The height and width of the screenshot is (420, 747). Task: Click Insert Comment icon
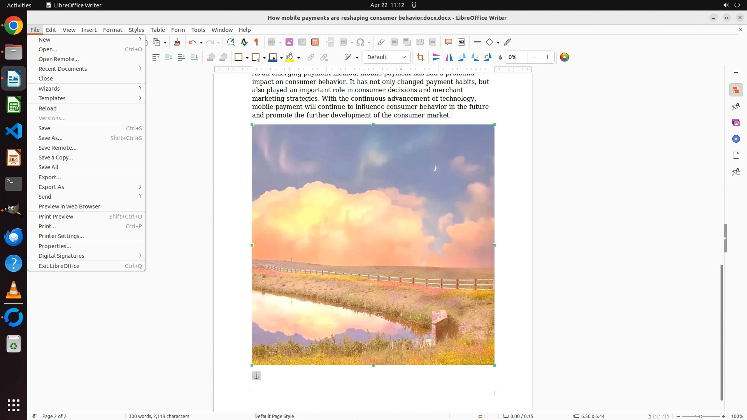pyautogui.click(x=448, y=42)
